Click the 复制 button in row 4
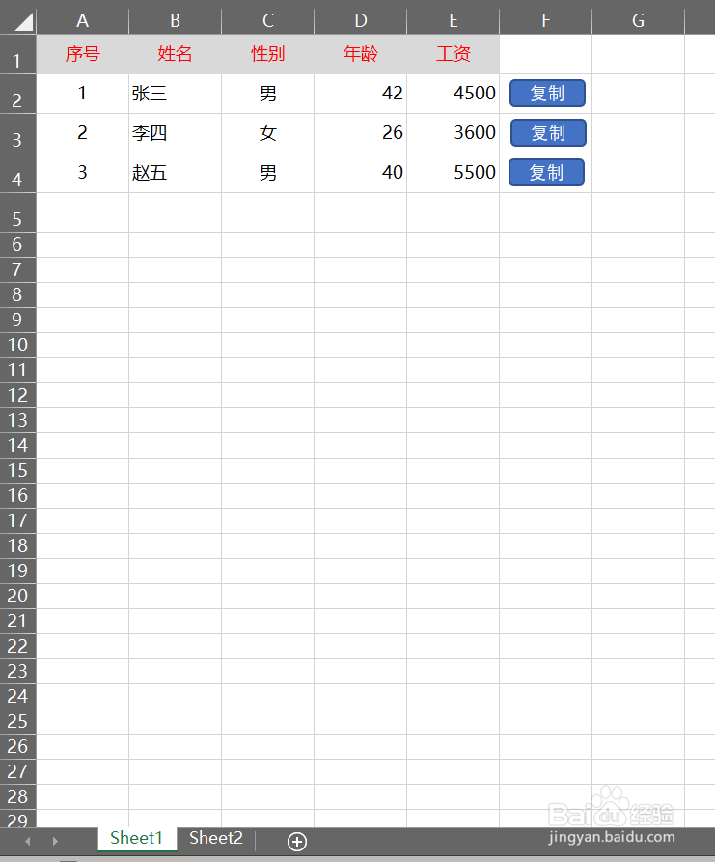 coord(547,173)
